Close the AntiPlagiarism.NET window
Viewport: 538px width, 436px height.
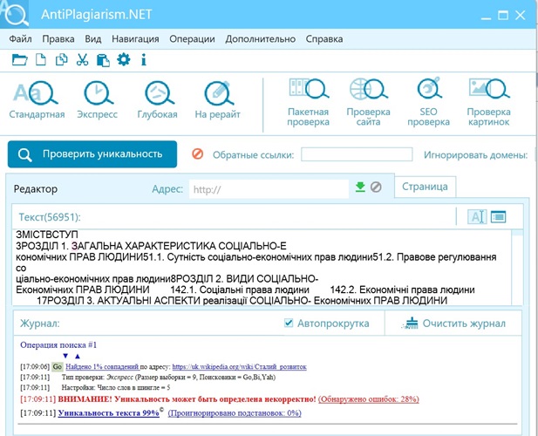(x=521, y=15)
